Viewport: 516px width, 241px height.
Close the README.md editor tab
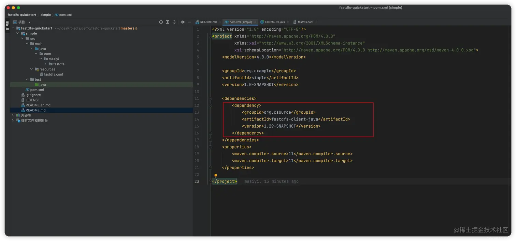(x=219, y=22)
